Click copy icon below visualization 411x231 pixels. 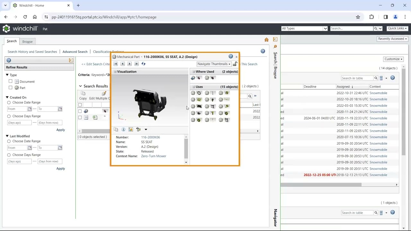coord(116,129)
